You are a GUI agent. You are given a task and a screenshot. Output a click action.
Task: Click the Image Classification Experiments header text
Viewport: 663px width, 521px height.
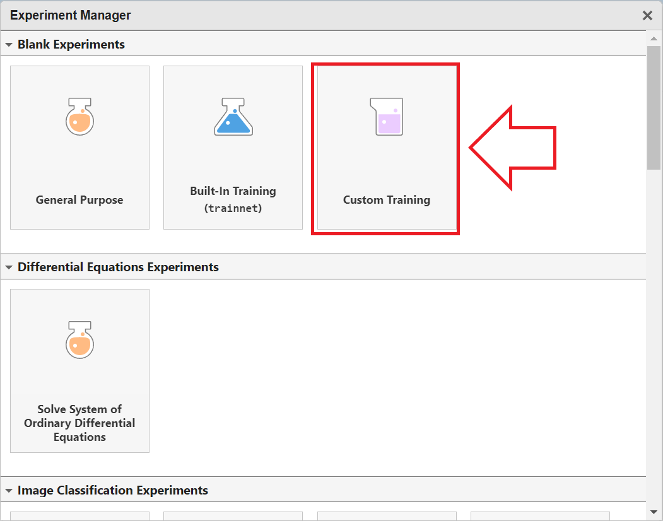pyautogui.click(x=112, y=491)
